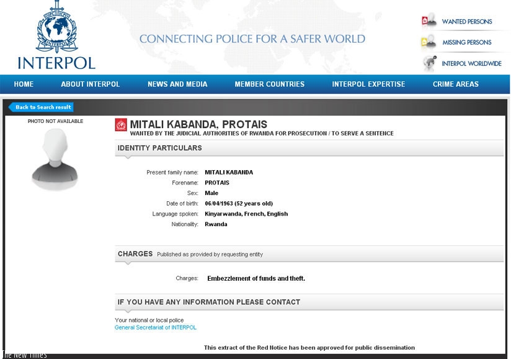Follow the General Secretariat of INTERPOL link
Screen dimensions: 511x359
point(156,327)
